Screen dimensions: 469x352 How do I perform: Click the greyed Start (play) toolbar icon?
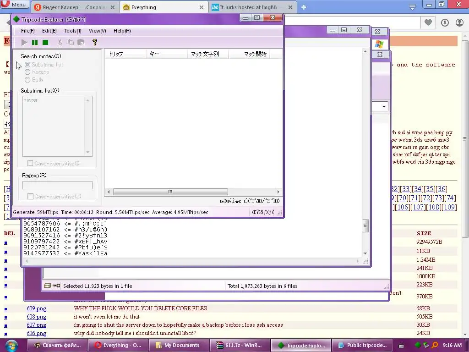pos(24,43)
